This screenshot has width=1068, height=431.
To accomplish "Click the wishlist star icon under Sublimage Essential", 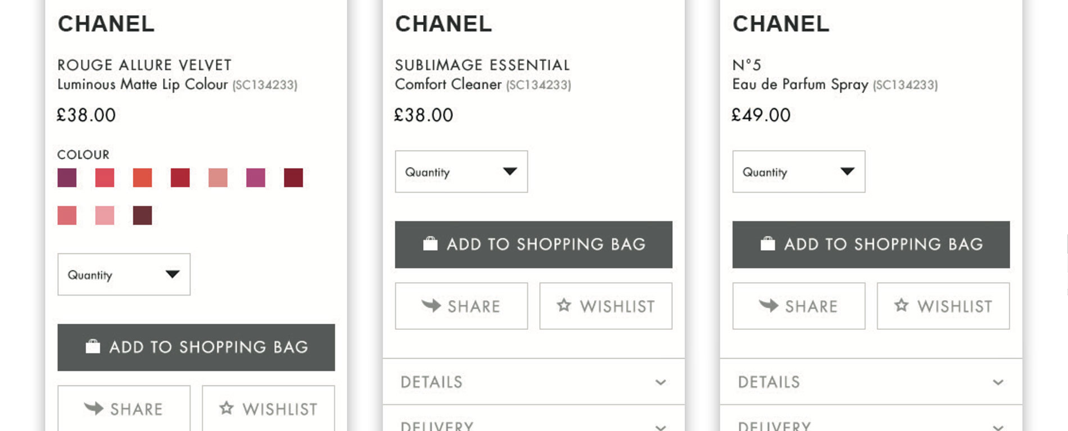I will 564,305.
